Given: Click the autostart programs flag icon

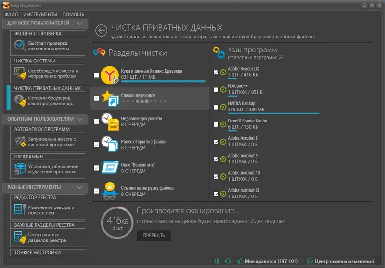Looking at the screenshot, I should (20, 142).
